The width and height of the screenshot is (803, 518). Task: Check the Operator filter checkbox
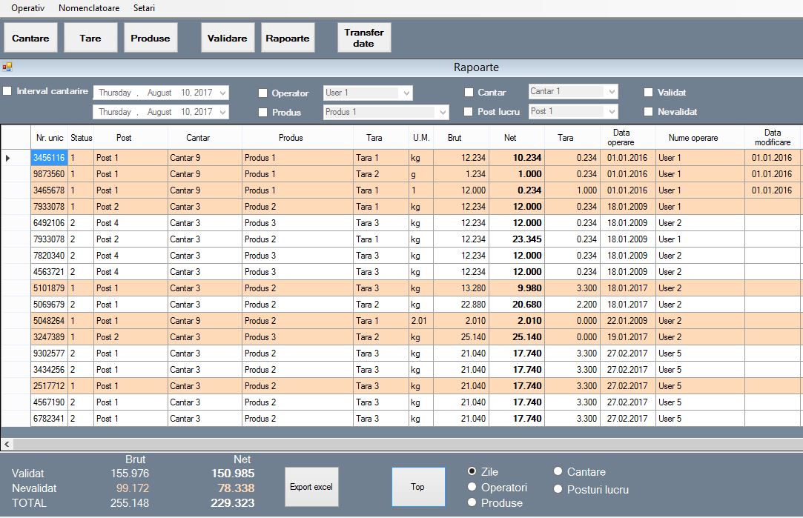263,93
